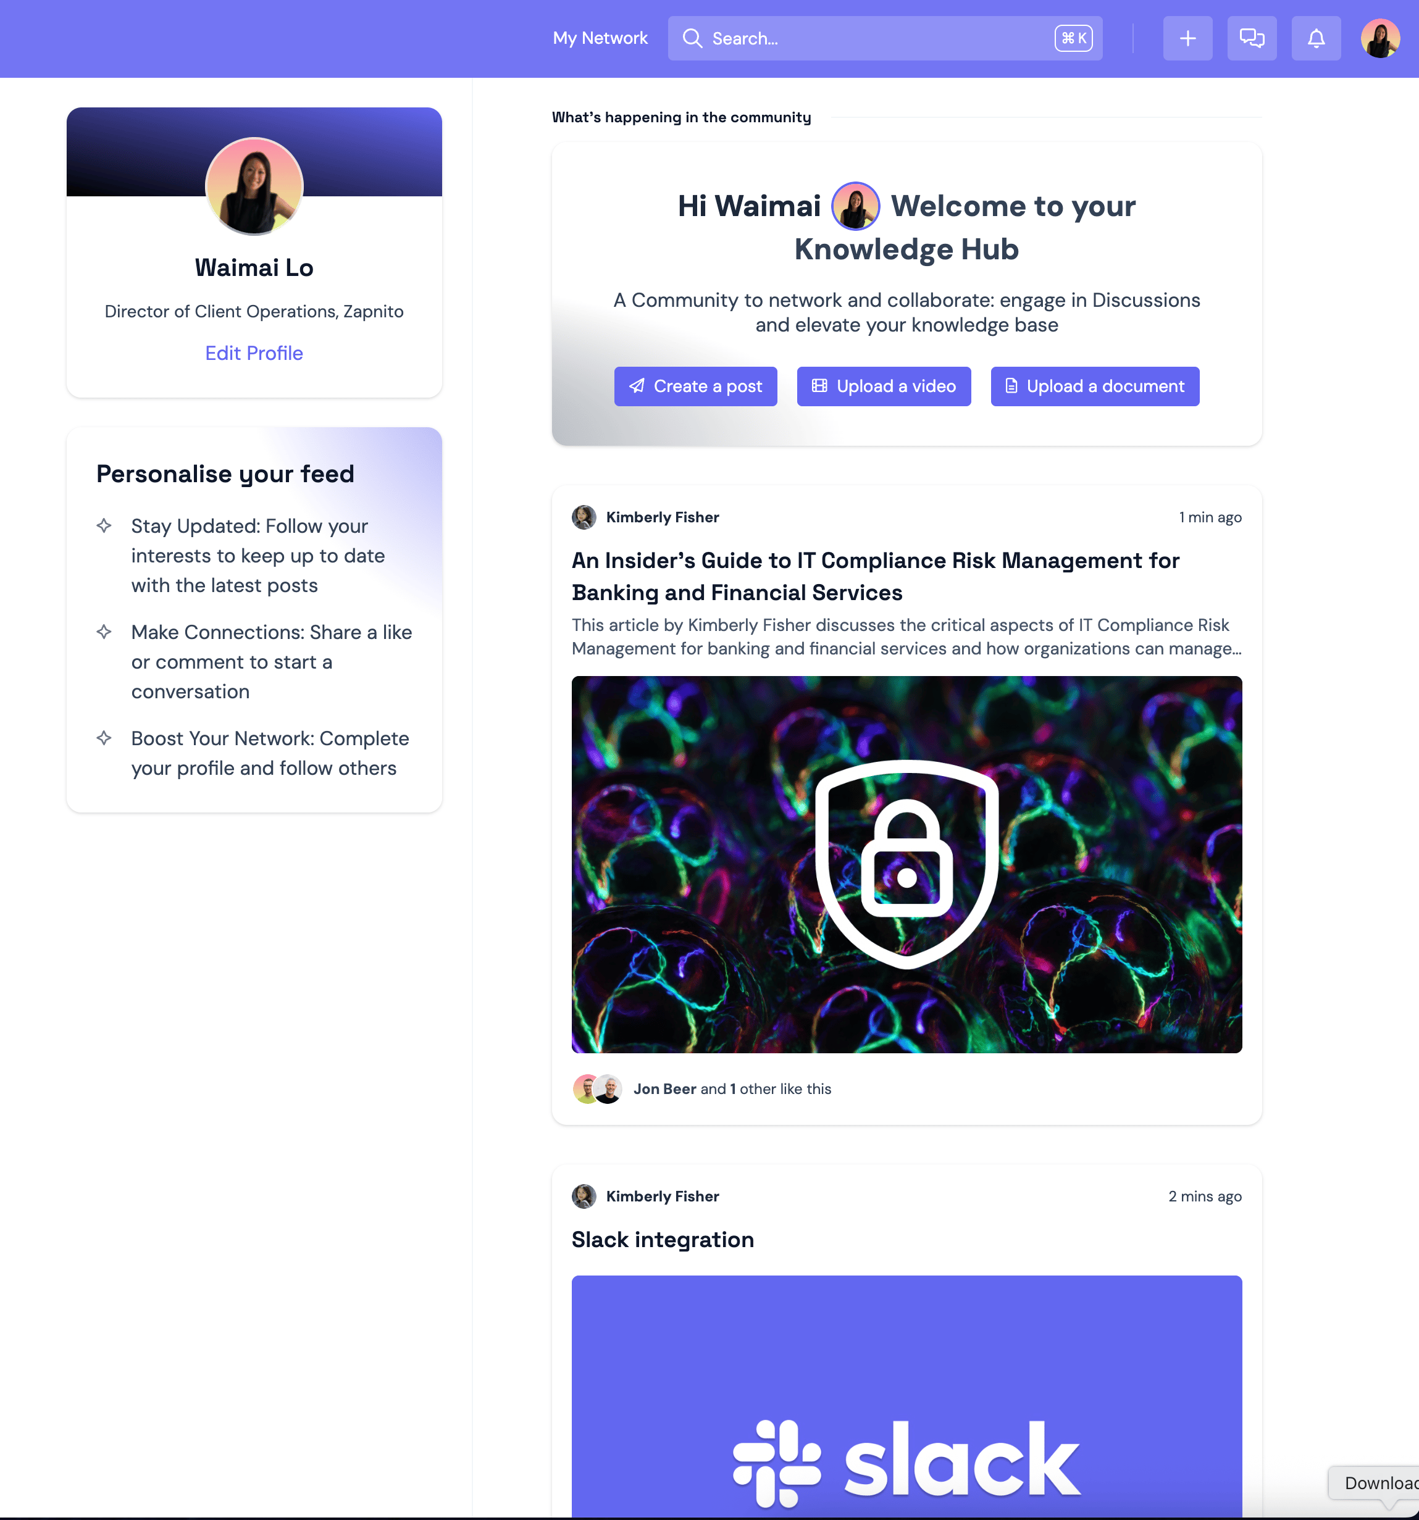Click liker avatars below compliance article

597,1089
